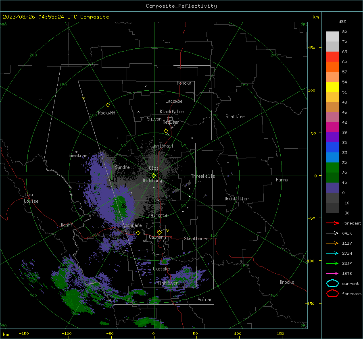
Task: Click the red forecast ellipse legend icon
Action: click(x=332, y=293)
